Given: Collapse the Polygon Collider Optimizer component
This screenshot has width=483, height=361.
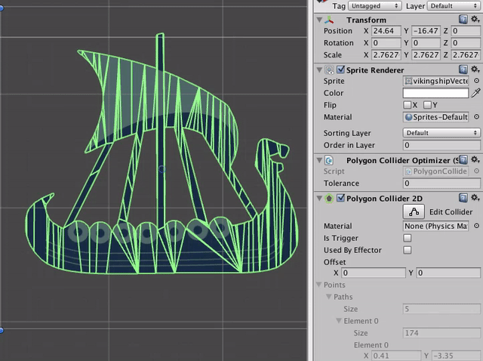Looking at the screenshot, I should point(319,160).
